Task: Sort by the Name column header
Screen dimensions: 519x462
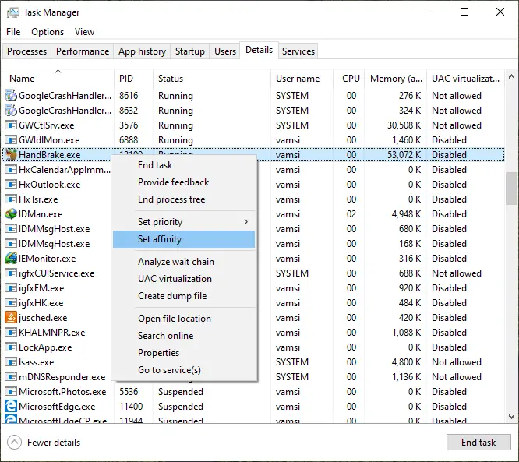Action: [x=58, y=79]
